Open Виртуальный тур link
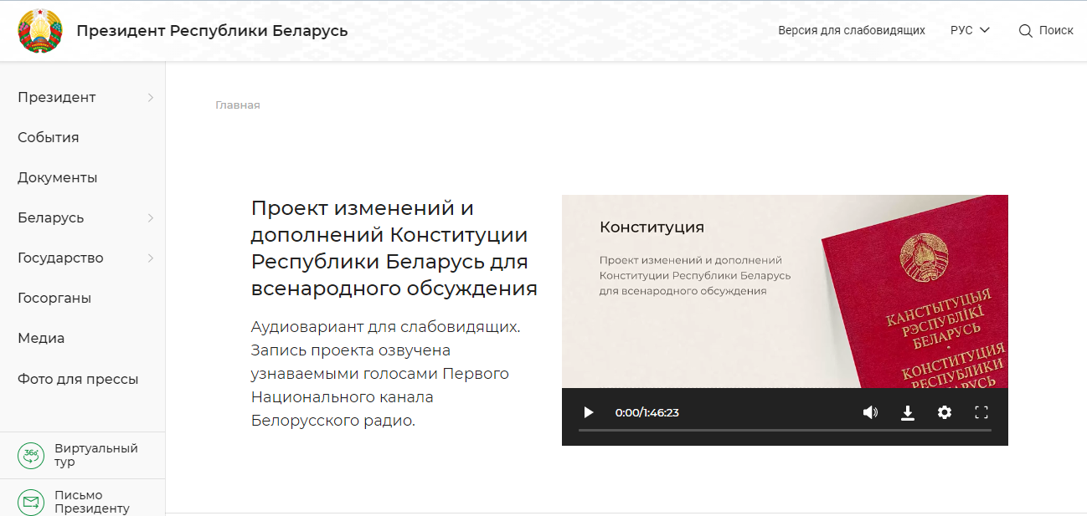Screen dimensions: 1087x516 coord(96,455)
